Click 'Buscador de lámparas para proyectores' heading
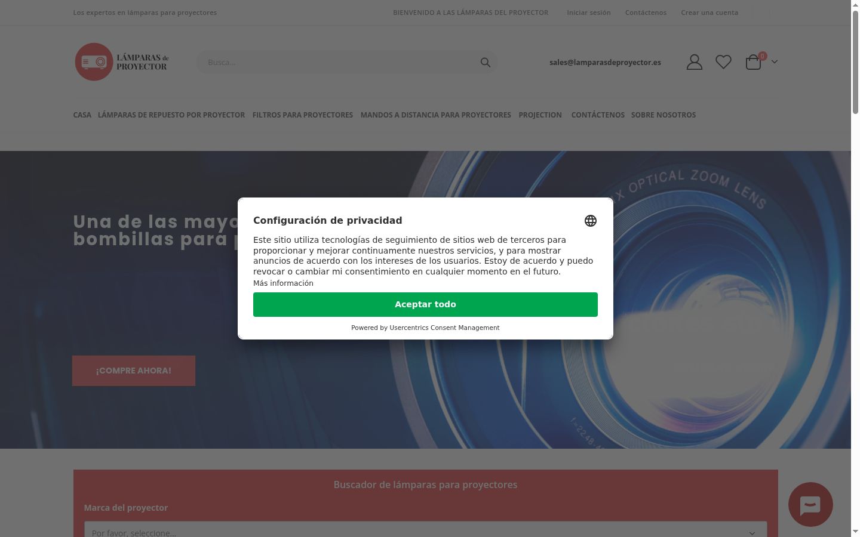 click(x=425, y=484)
